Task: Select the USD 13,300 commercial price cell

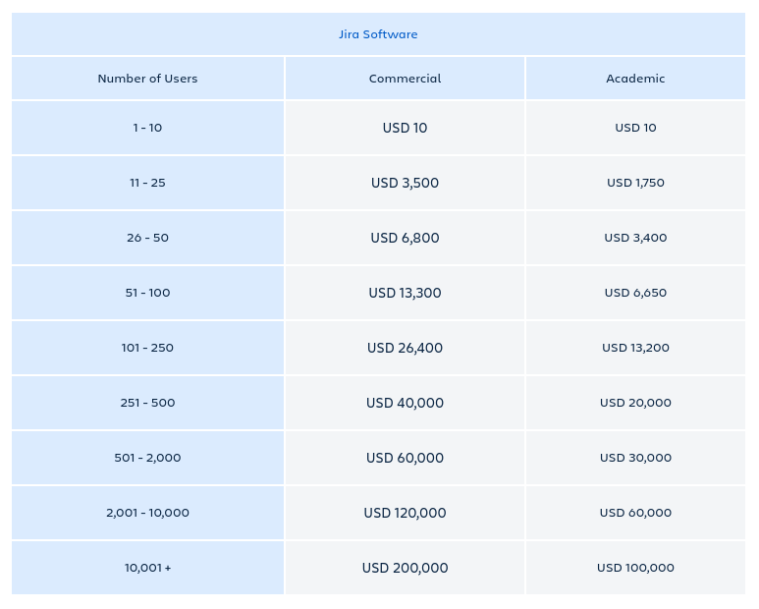Action: pyautogui.click(x=405, y=293)
